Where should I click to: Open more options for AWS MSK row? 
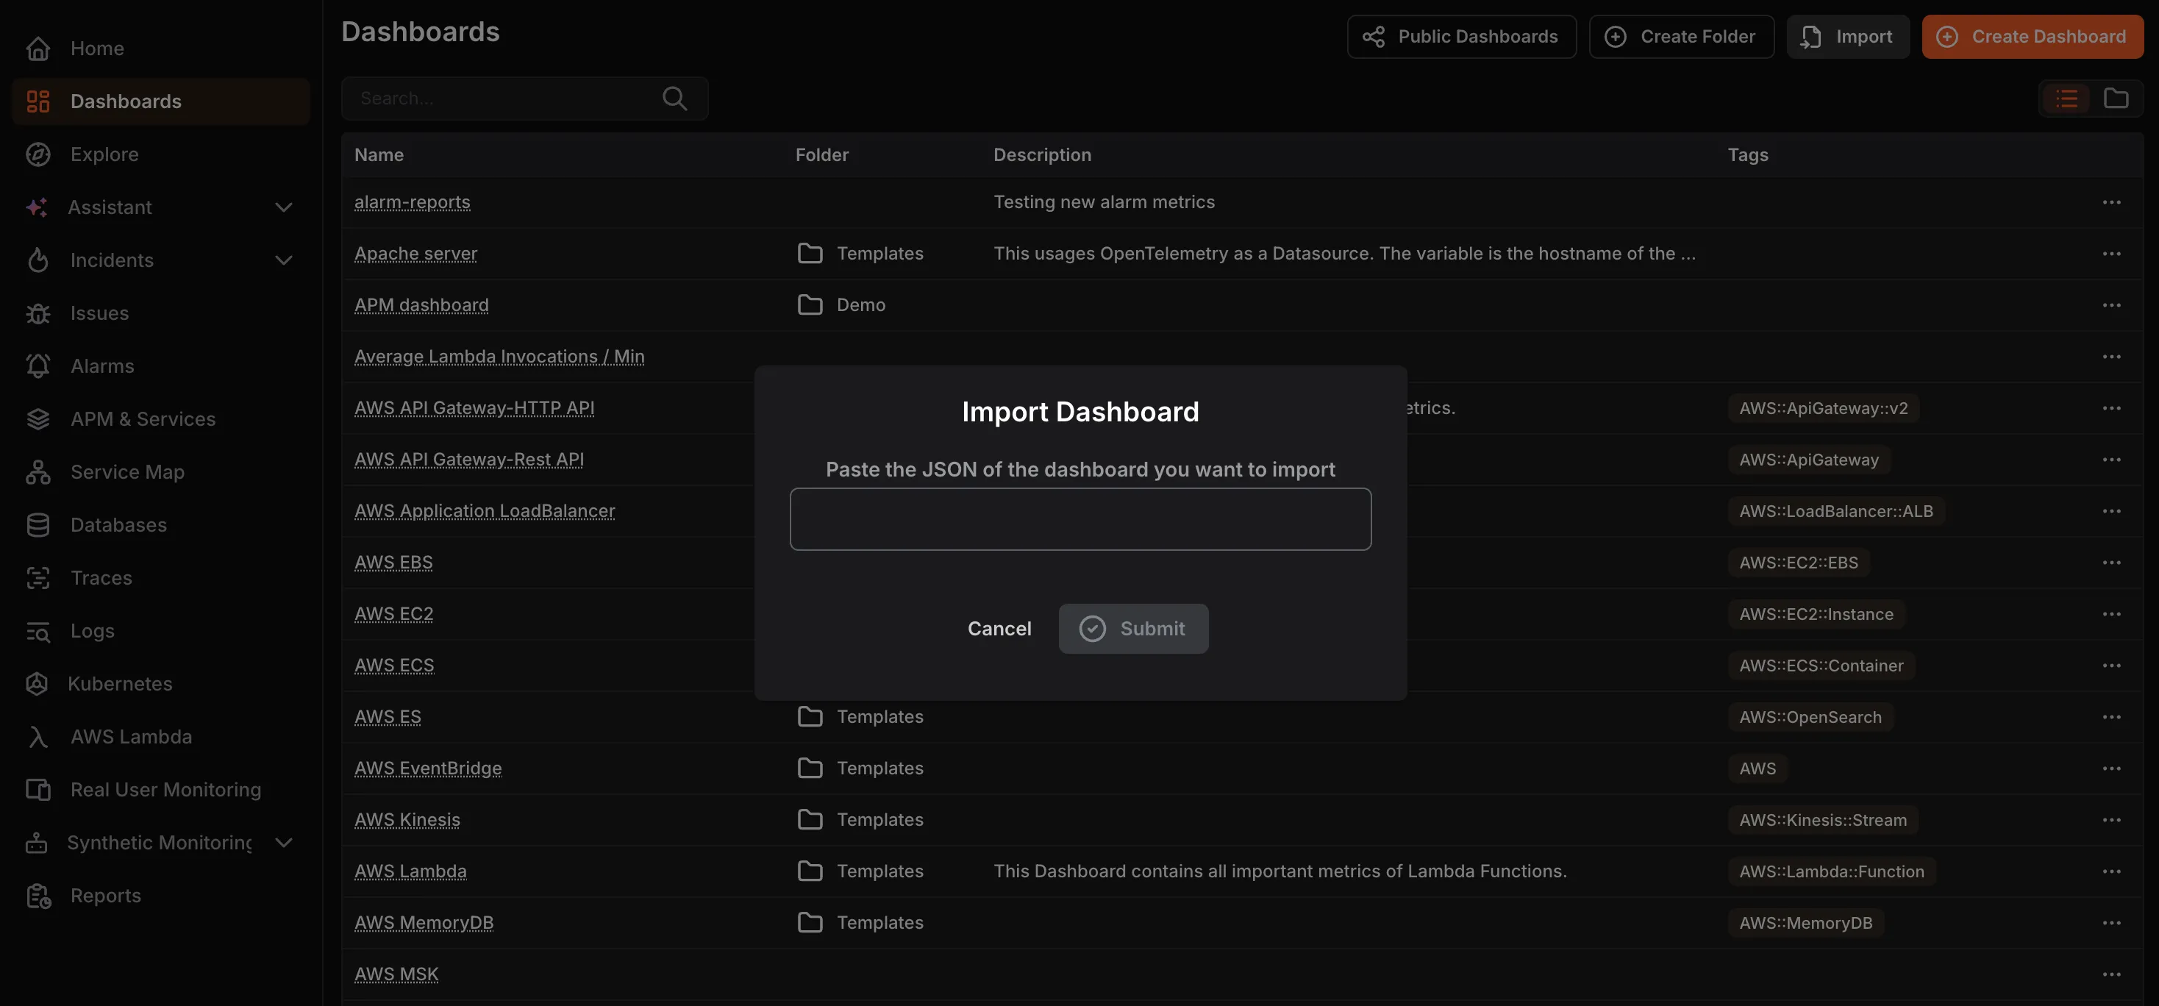[2111, 974]
